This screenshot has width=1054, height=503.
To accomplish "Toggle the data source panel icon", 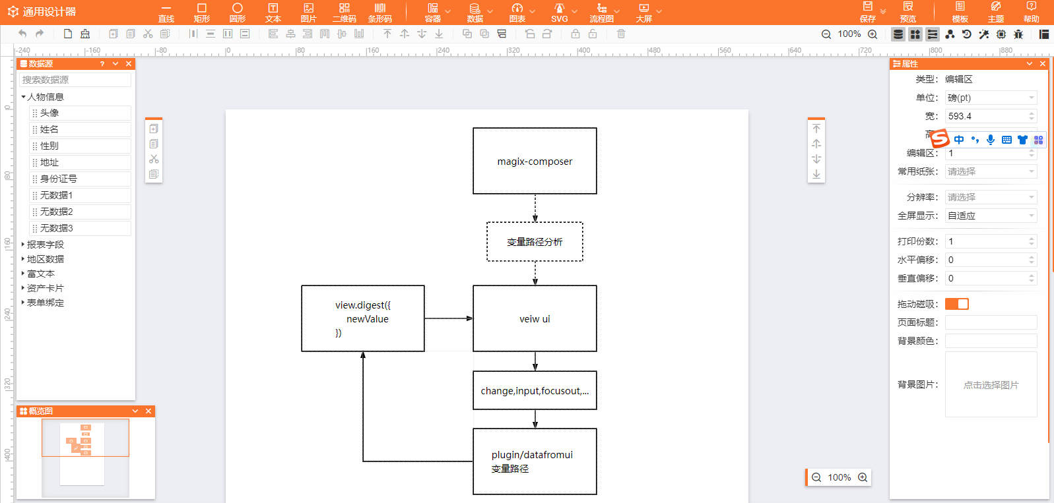I will (898, 34).
